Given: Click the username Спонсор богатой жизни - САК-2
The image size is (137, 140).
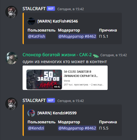Looking at the screenshot, I should pyautogui.click(x=57, y=55).
